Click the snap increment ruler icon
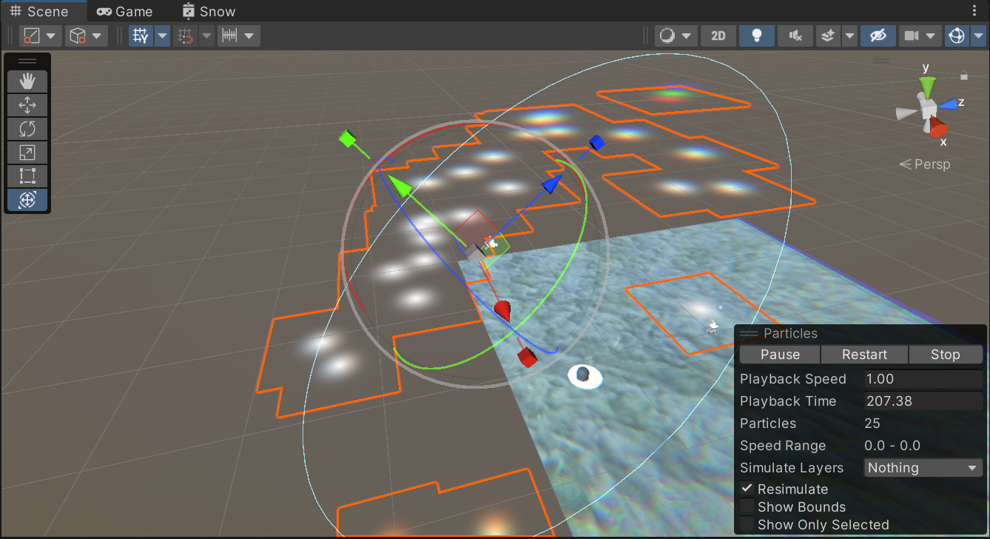 point(229,36)
